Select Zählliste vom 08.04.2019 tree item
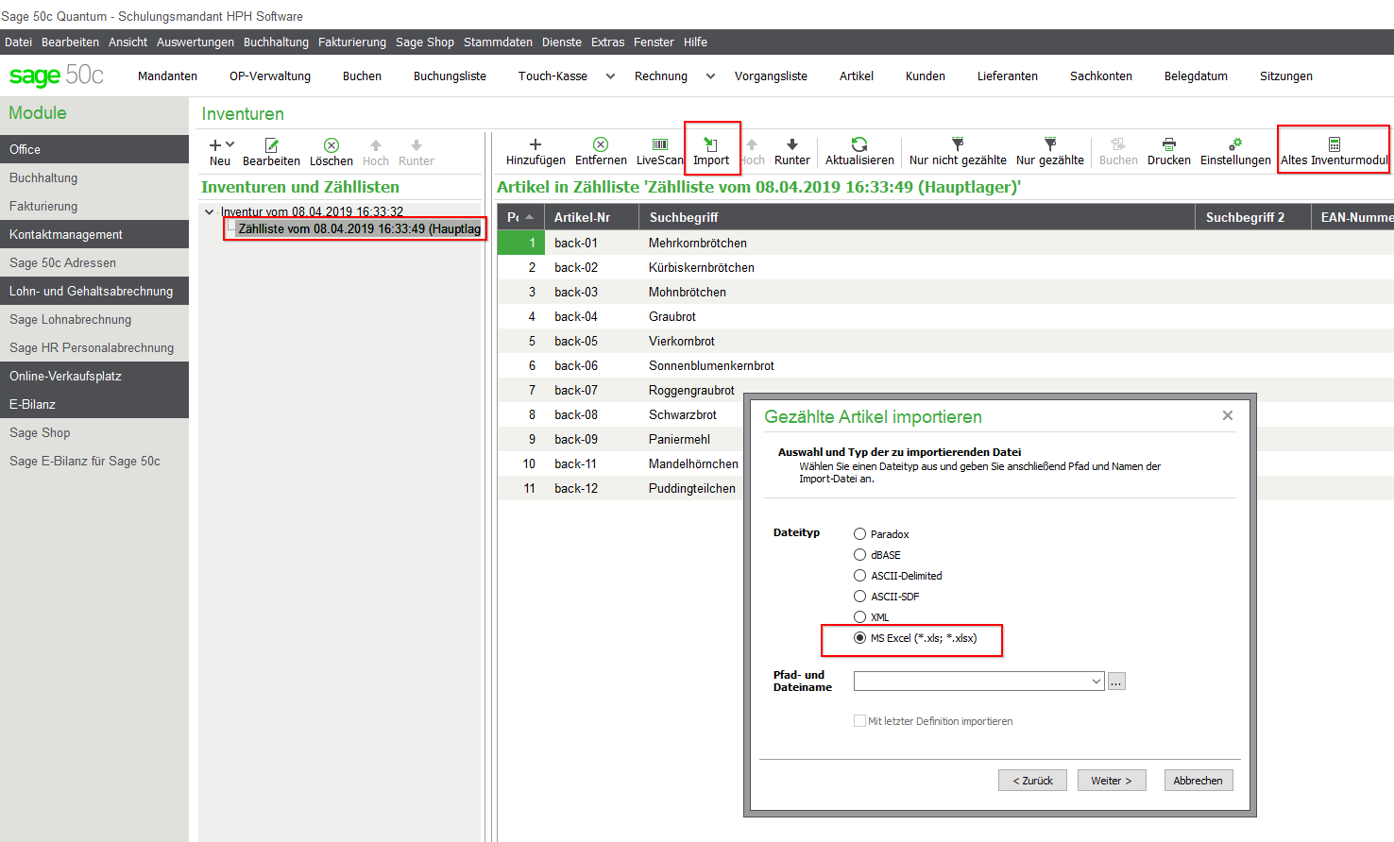The width and height of the screenshot is (1394, 842). point(359,229)
